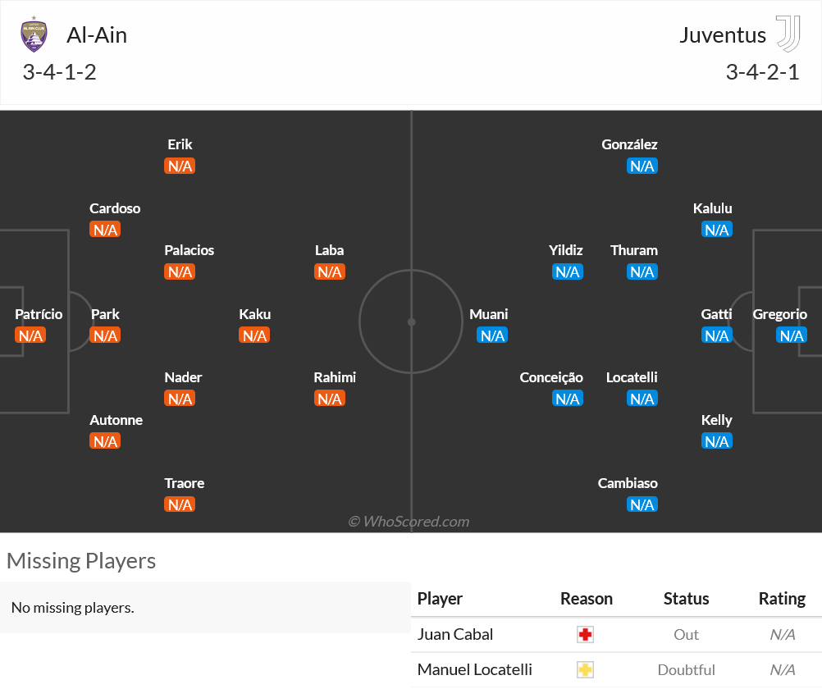Sort missing players by Status column
Screen dimensions: 822x689
[x=686, y=599]
